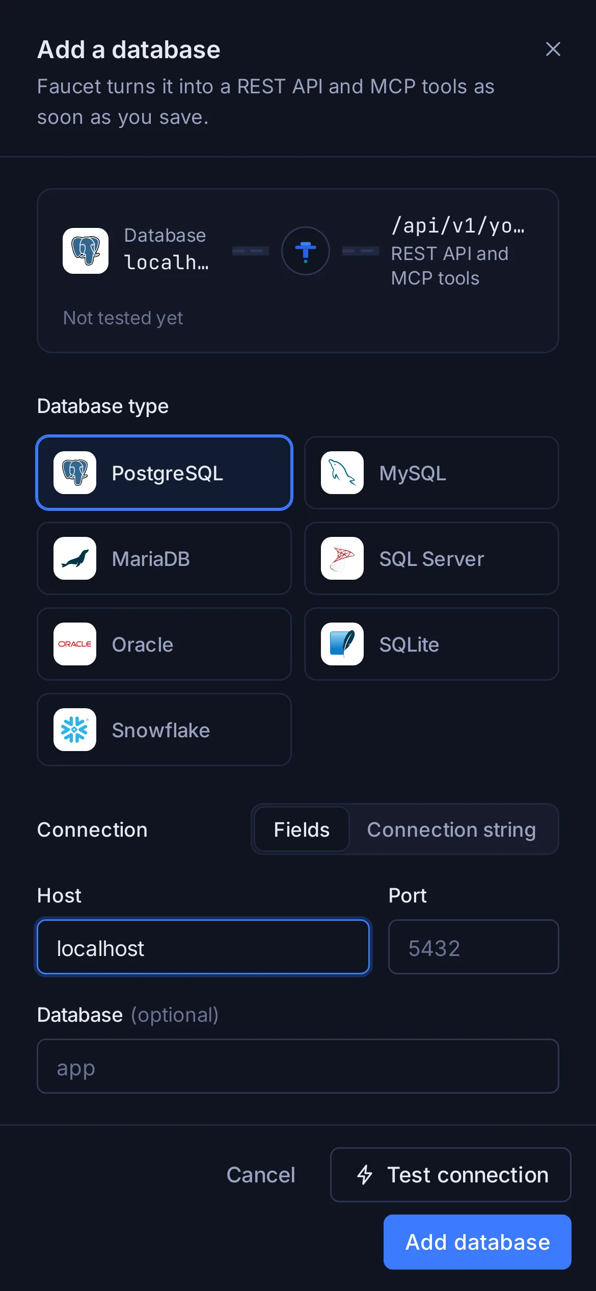596x1291 pixels.
Task: Click the Test connection button
Action: [x=451, y=1175]
